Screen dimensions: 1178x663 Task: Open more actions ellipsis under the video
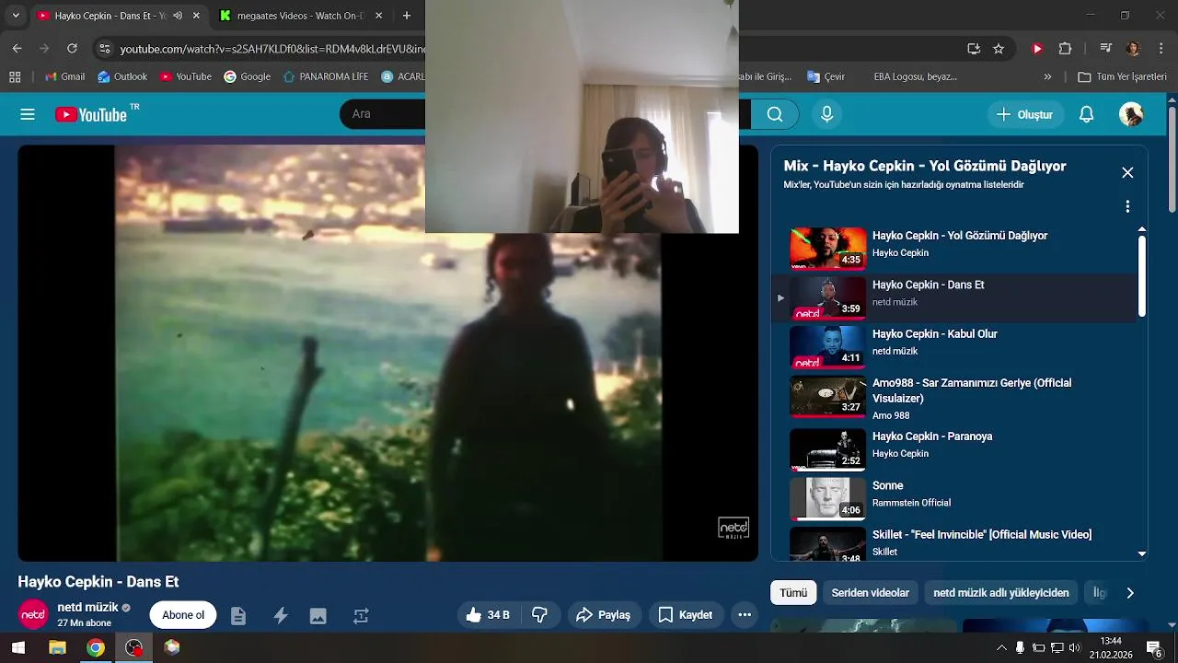point(745,615)
